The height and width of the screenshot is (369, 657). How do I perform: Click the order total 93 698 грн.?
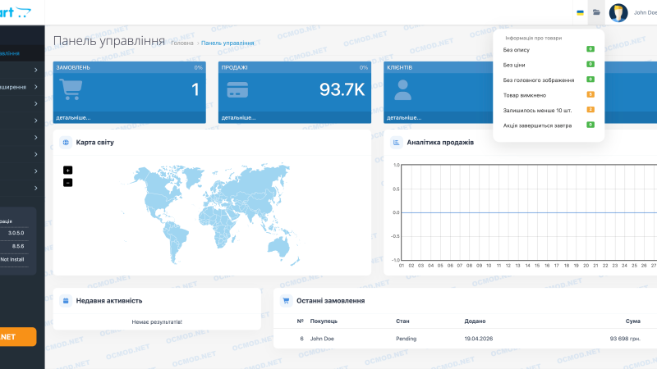tap(625, 339)
